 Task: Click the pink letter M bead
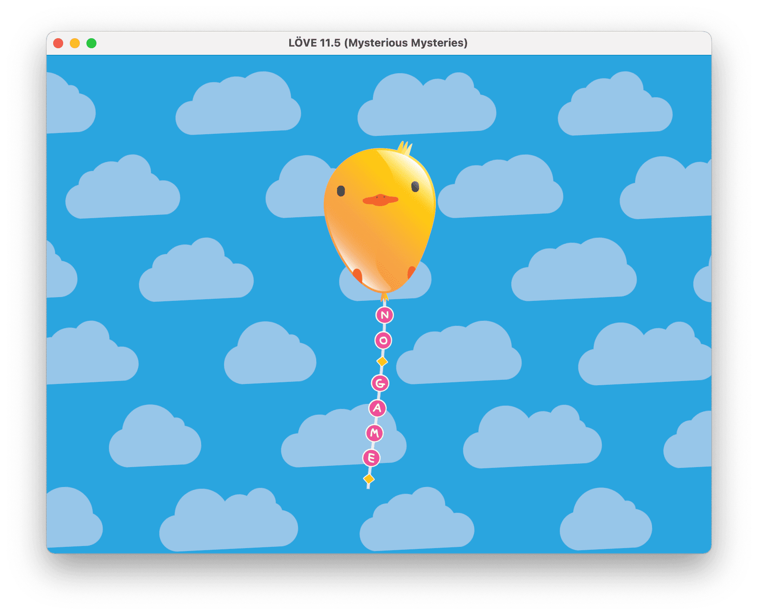click(x=374, y=433)
